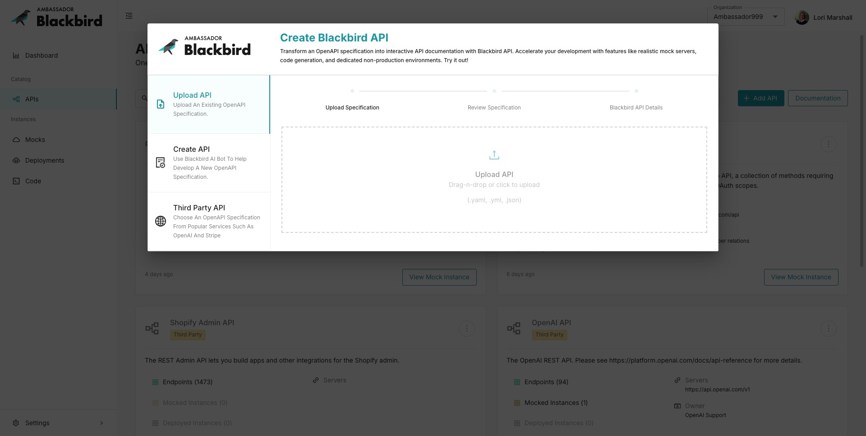Open the Organization Ambassador999 dropdown
Screen dimensions: 866x436
(746, 17)
